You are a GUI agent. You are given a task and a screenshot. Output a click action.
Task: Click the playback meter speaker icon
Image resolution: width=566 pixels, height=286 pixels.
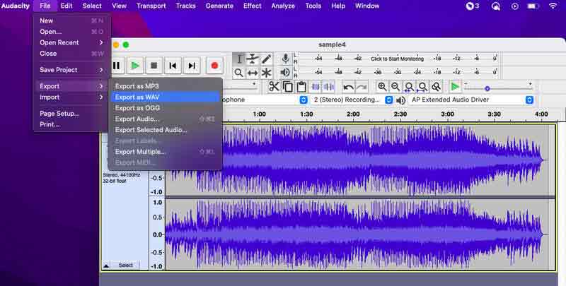285,73
